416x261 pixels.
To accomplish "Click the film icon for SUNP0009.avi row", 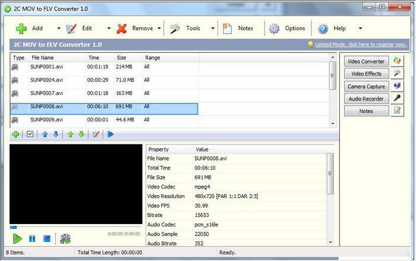I will tap(15, 120).
